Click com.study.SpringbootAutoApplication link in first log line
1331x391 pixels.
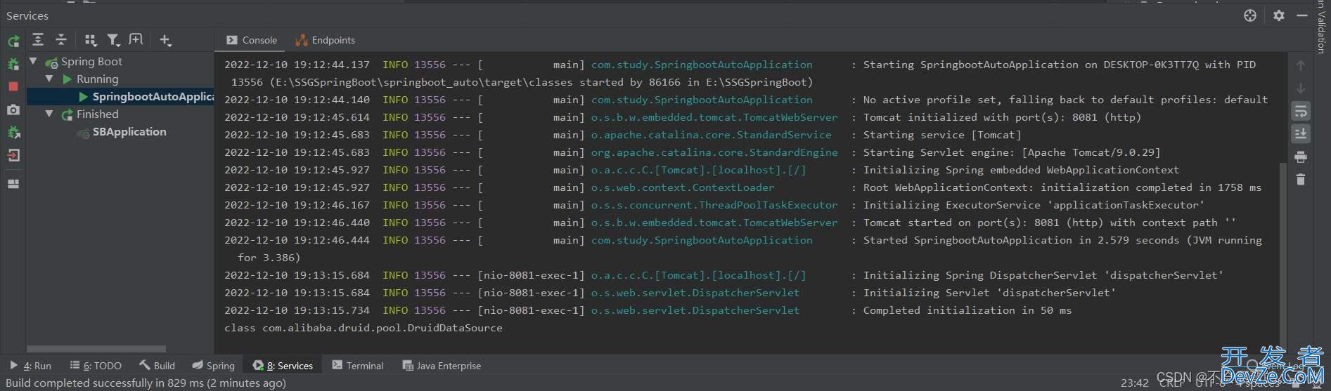702,65
